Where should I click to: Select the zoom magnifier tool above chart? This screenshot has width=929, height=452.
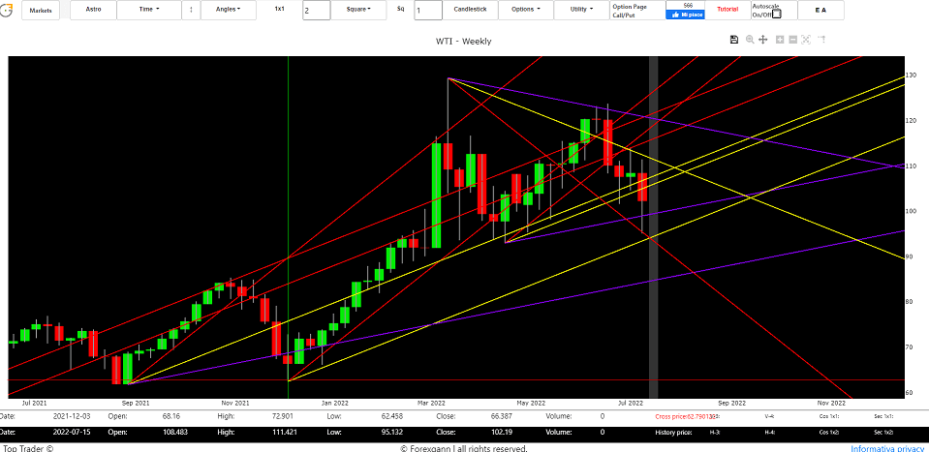[x=749, y=40]
